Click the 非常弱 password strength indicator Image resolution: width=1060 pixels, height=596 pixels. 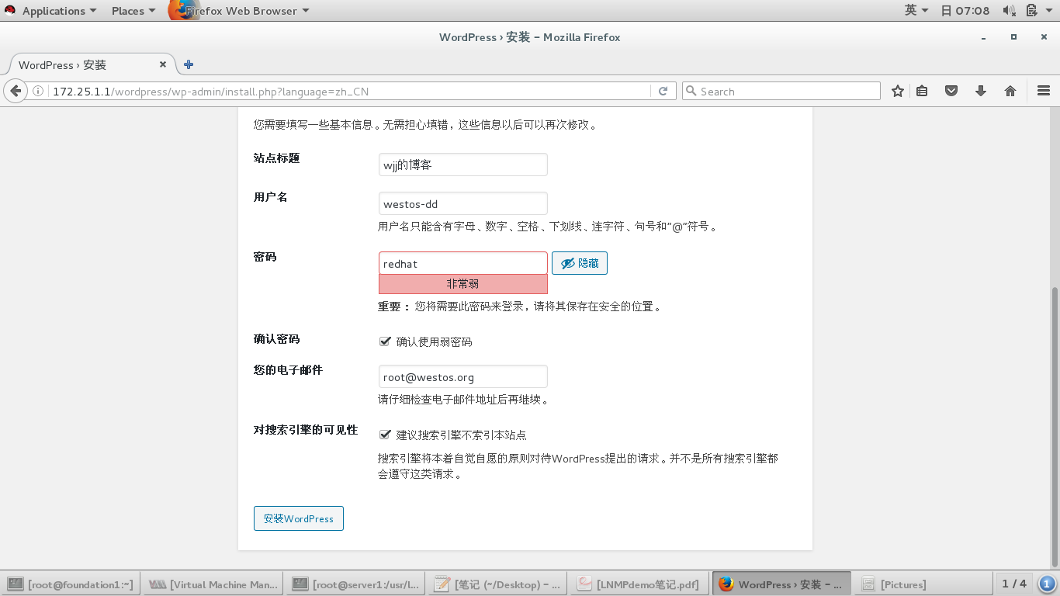pyautogui.click(x=463, y=284)
